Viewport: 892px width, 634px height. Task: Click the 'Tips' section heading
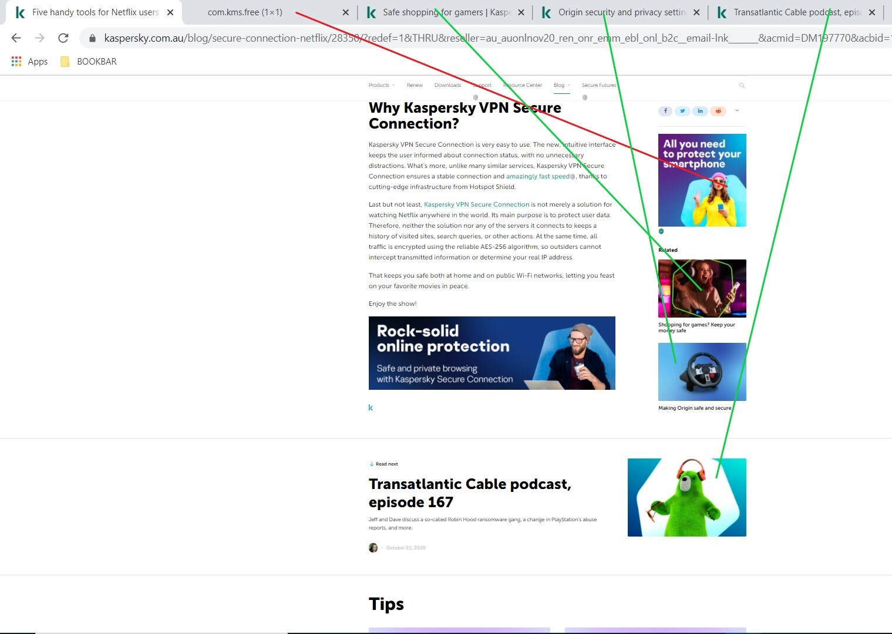(x=386, y=604)
